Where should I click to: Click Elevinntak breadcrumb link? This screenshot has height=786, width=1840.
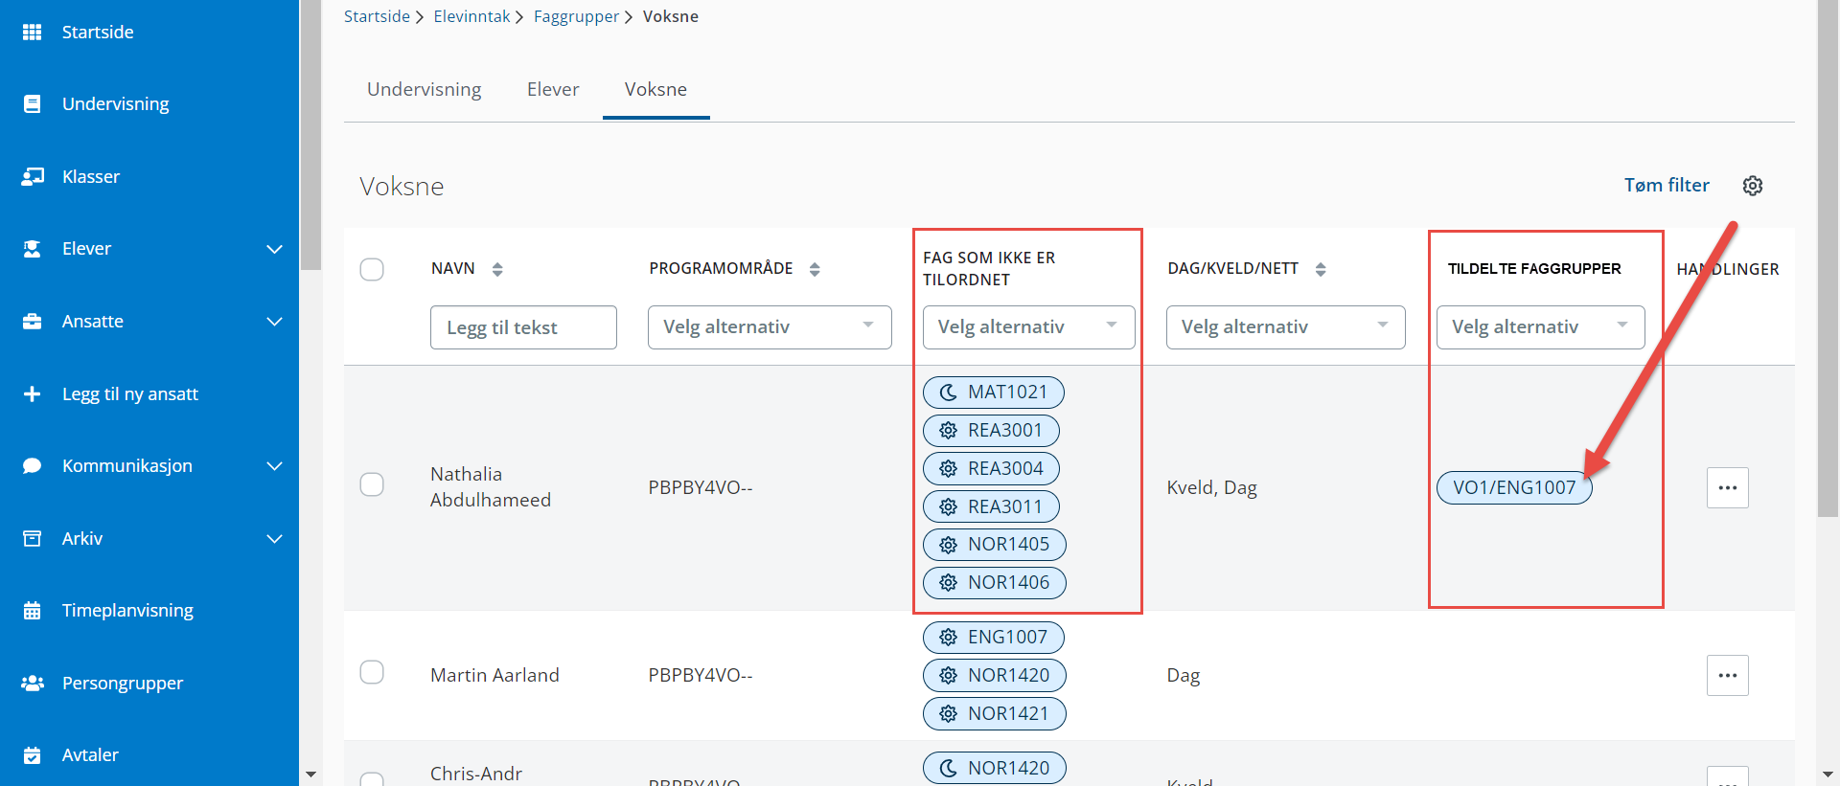point(471,16)
